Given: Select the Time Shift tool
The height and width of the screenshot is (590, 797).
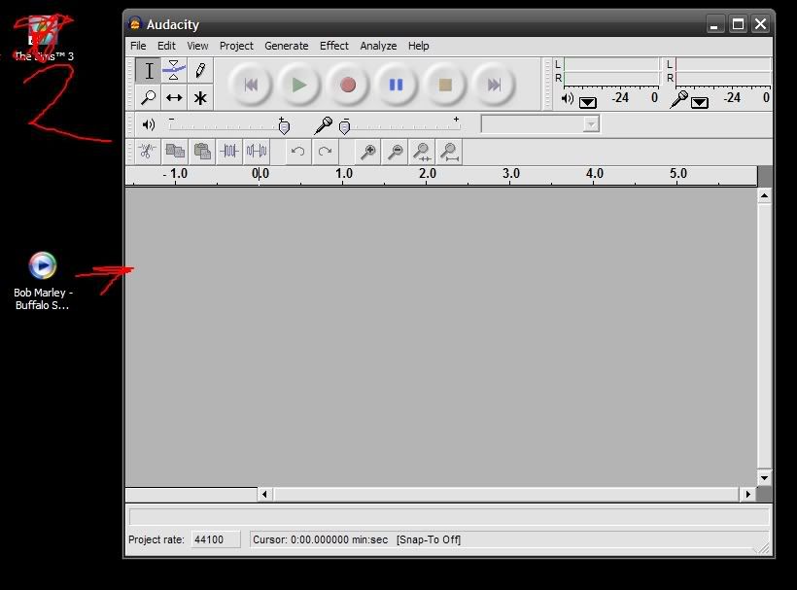Looking at the screenshot, I should pyautogui.click(x=174, y=97).
